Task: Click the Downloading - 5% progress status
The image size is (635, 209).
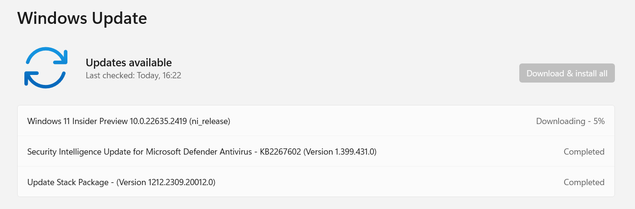Action: point(570,121)
